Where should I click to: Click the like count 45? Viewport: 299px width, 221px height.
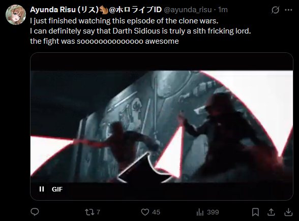pos(156,212)
